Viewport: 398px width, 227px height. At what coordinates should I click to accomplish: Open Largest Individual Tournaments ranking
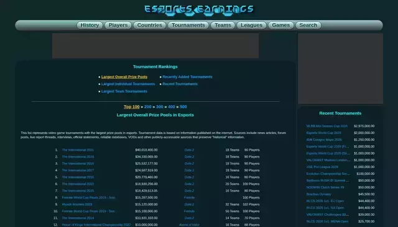click(128, 84)
